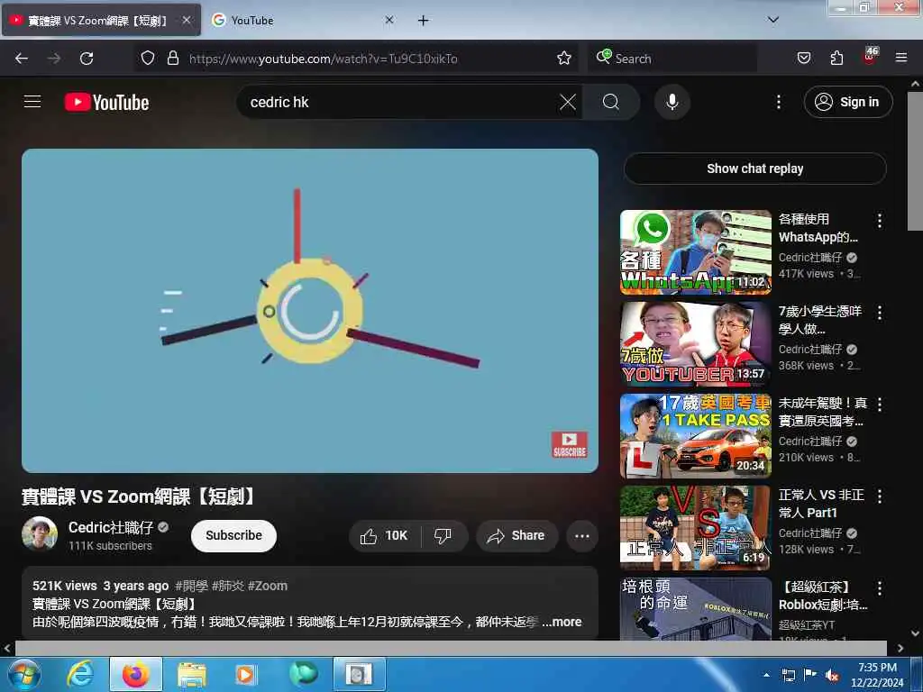
Task: Open the #開學 hashtag link
Action: click(191, 586)
